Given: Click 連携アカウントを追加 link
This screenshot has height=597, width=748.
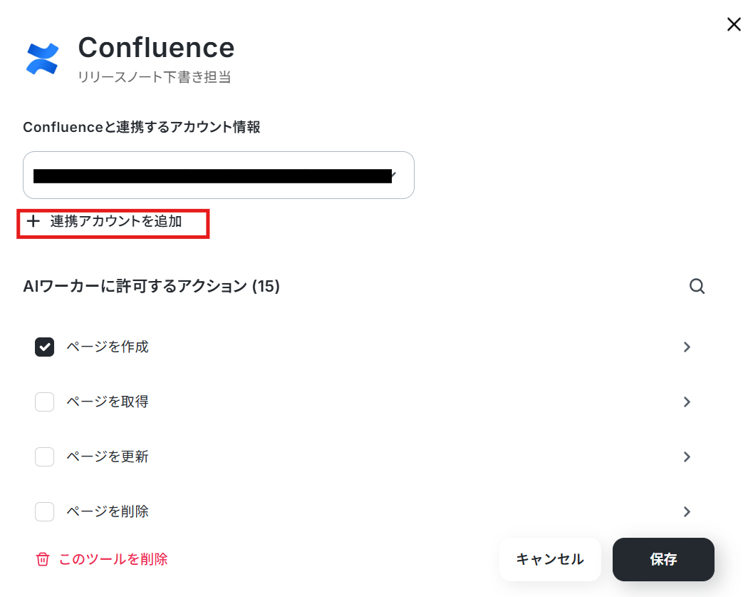Looking at the screenshot, I should [116, 221].
